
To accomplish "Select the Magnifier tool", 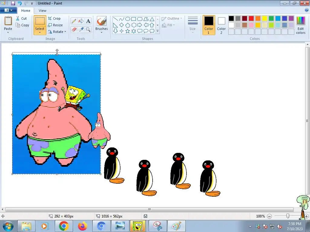I will pos(88,30).
